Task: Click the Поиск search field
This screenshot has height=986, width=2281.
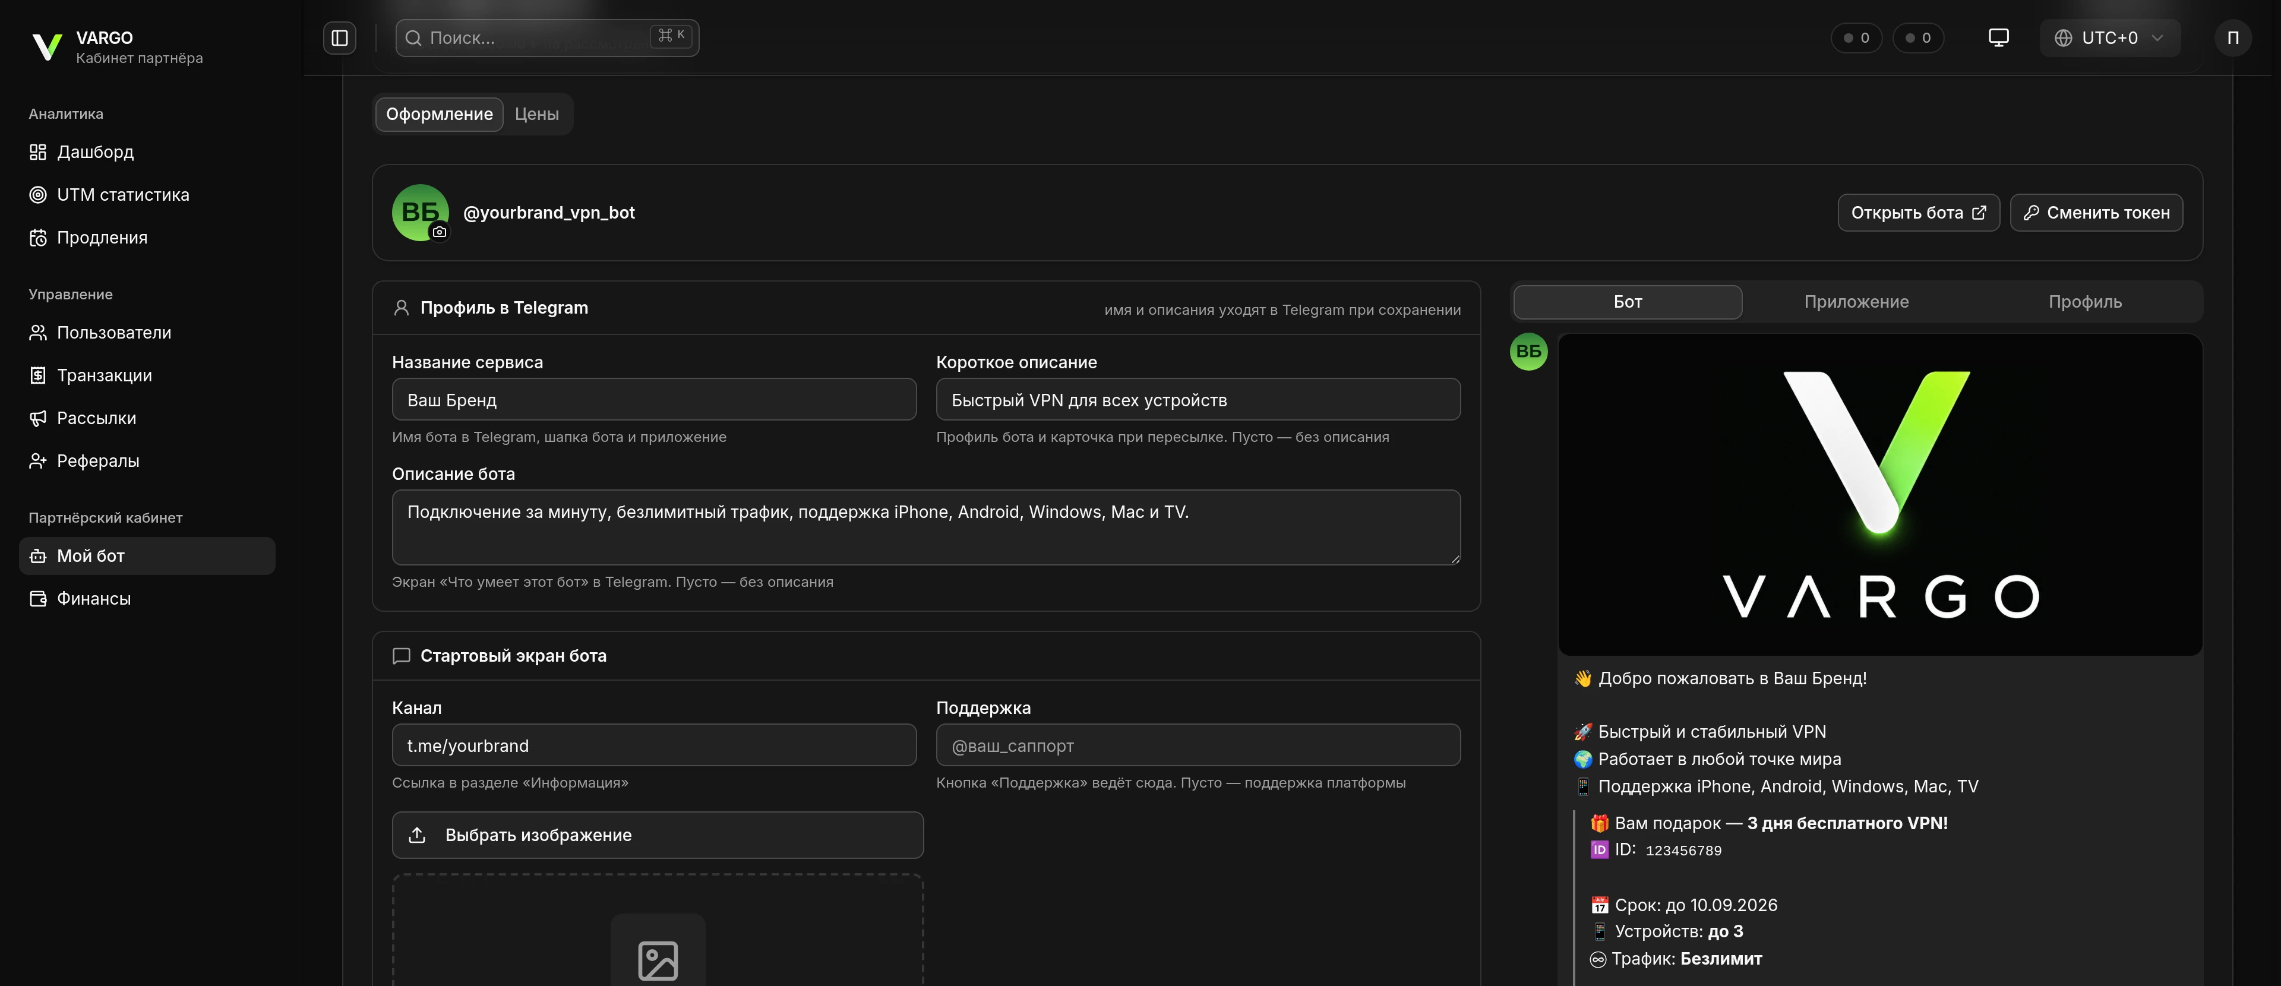Action: coord(547,38)
